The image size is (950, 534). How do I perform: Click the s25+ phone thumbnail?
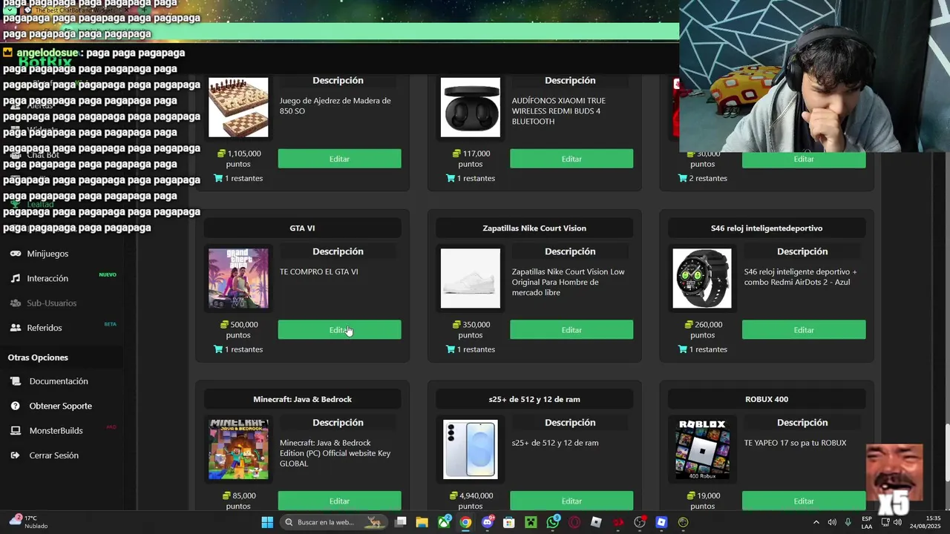pyautogui.click(x=471, y=449)
